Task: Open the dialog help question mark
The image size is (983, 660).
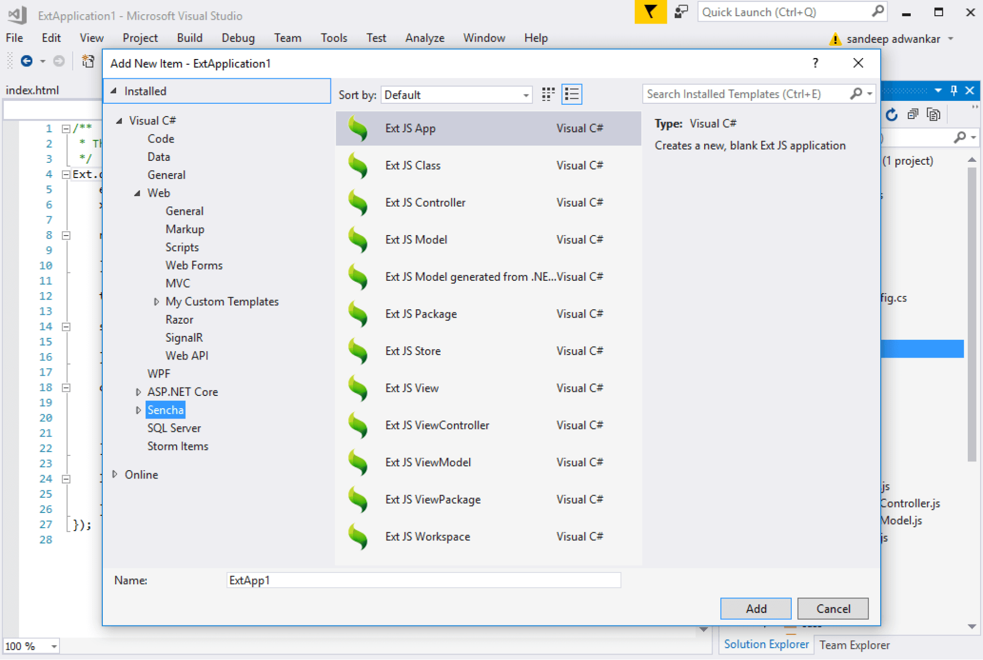Action: tap(815, 63)
